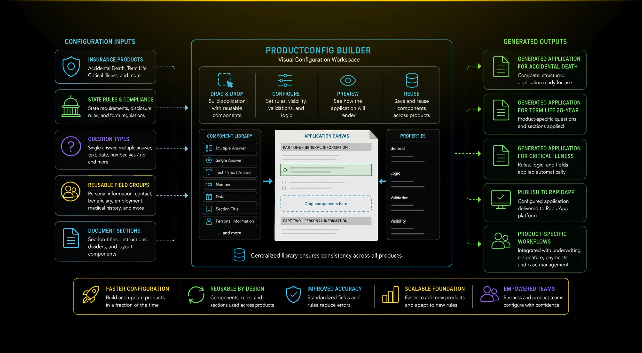This screenshot has width=642, height=353.
Task: Select the Multiple Answer component
Action: point(230,148)
